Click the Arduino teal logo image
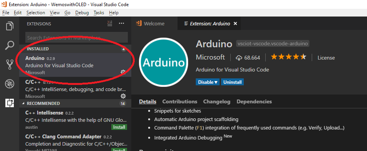Screen dimensions: 367x151 [164, 63]
